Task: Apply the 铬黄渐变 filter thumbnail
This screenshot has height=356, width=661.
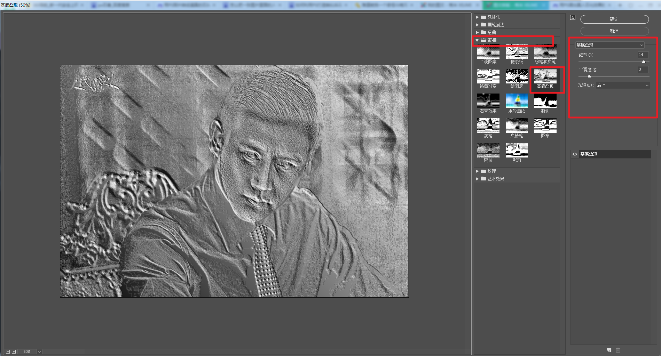Action: pos(488,76)
